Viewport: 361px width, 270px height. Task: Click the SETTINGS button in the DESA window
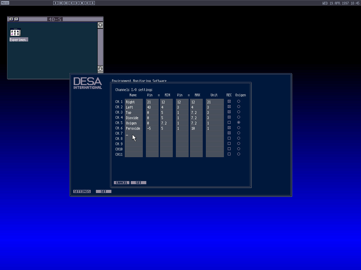tap(82, 192)
